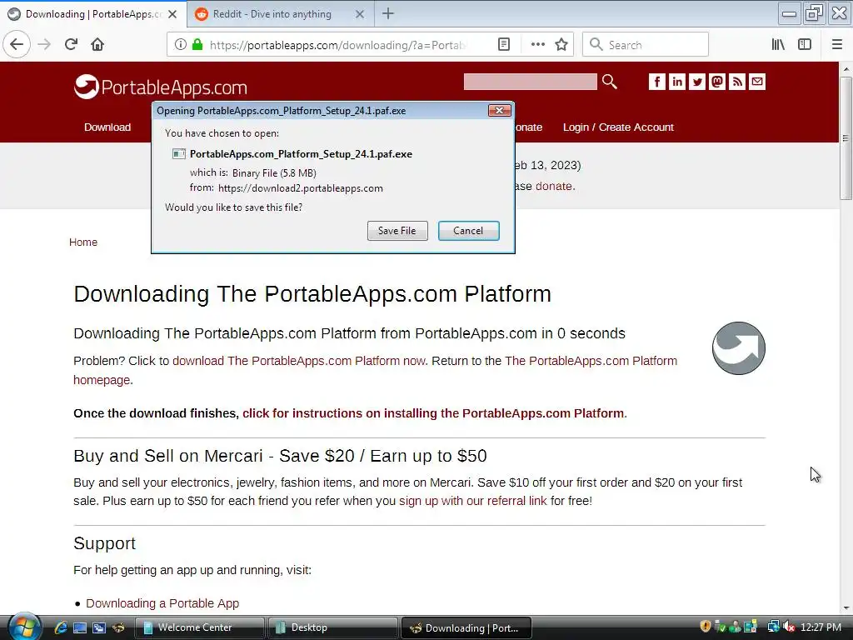Click Switch between windows quick launch icon
853x640 pixels.
[x=98, y=627]
